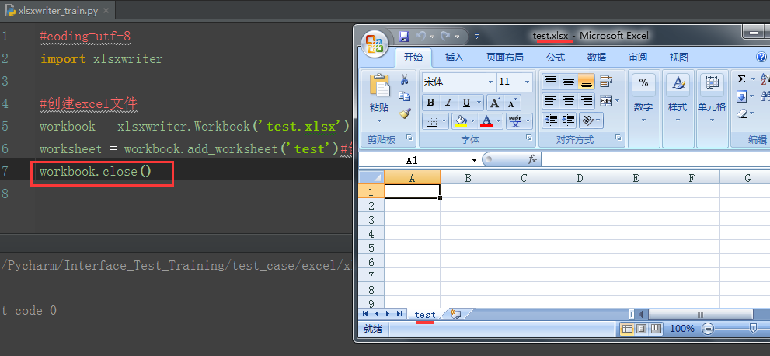770x356 pixels.
Task: Copy selection with the copy icon
Action: coord(405,96)
